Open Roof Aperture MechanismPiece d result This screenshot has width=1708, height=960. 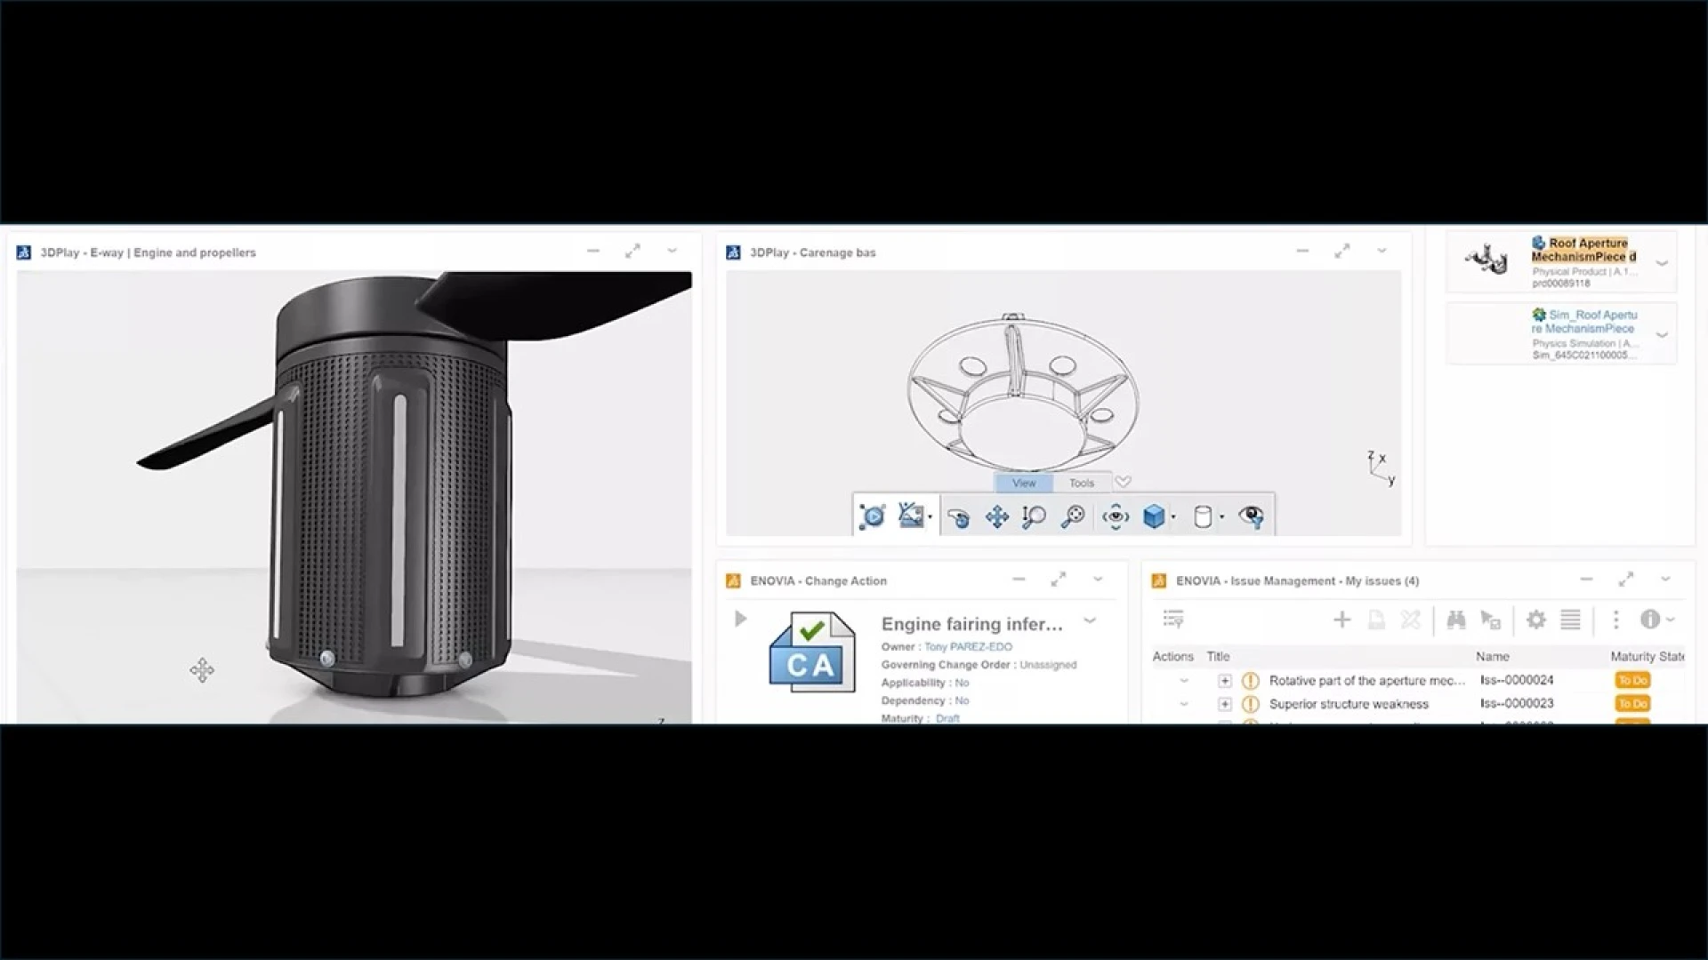(x=1583, y=250)
